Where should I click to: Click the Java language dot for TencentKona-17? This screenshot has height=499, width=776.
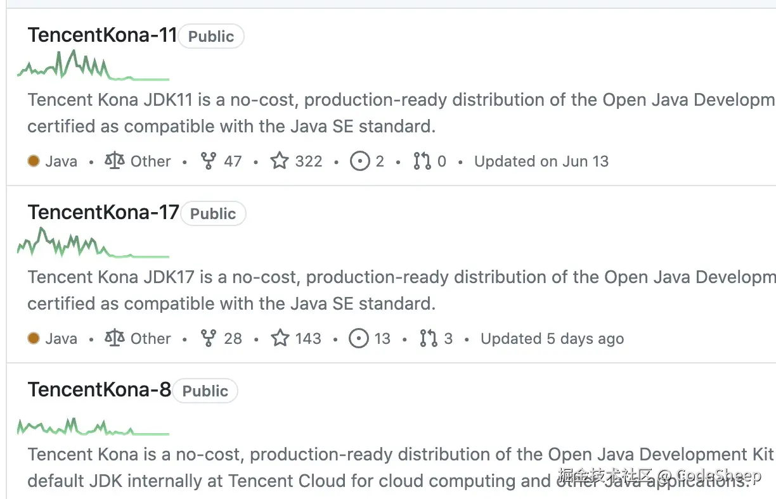34,339
